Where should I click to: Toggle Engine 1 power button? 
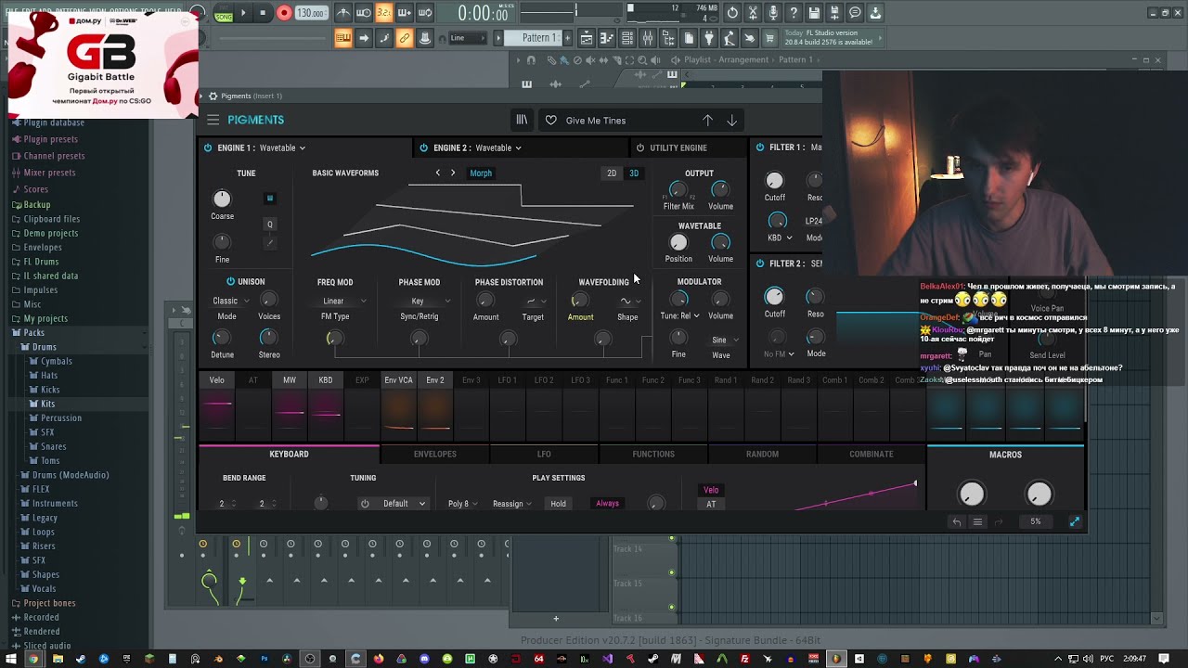click(x=208, y=148)
